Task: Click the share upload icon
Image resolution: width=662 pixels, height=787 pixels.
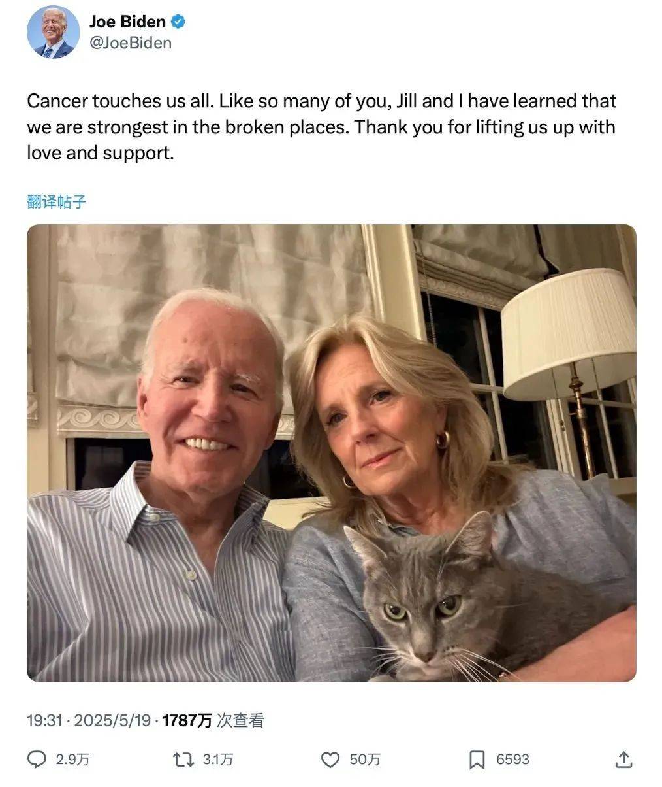Action: point(623,759)
